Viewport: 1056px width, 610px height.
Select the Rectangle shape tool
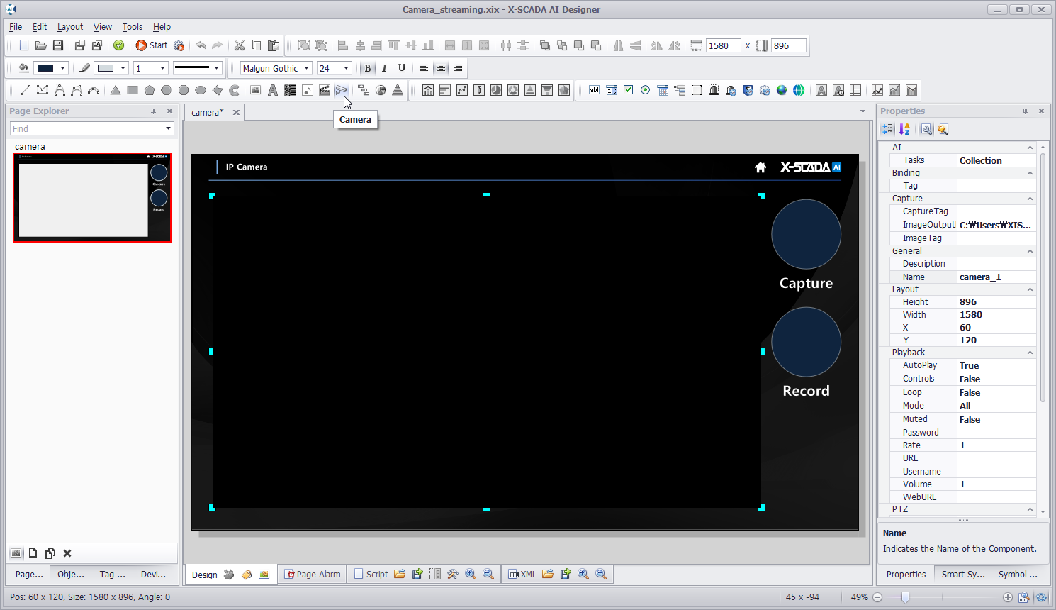(x=133, y=90)
